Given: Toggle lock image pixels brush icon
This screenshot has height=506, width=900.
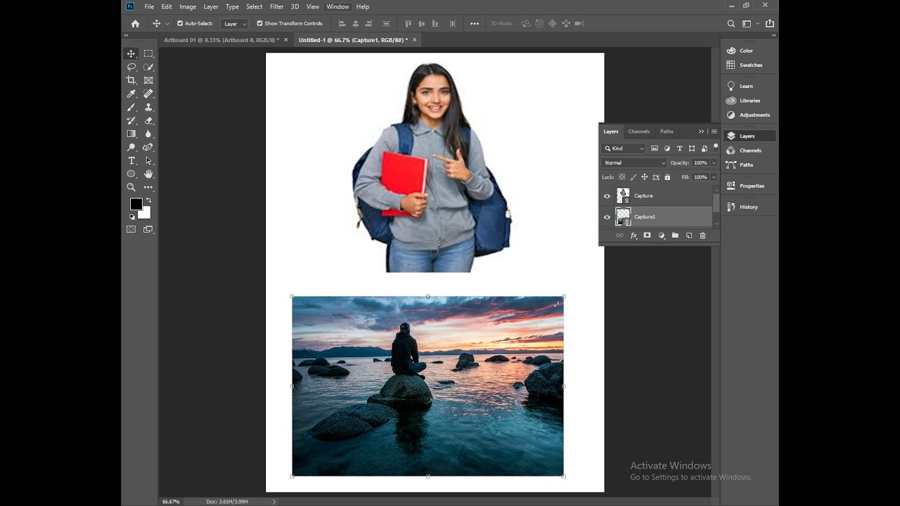Looking at the screenshot, I should point(634,177).
